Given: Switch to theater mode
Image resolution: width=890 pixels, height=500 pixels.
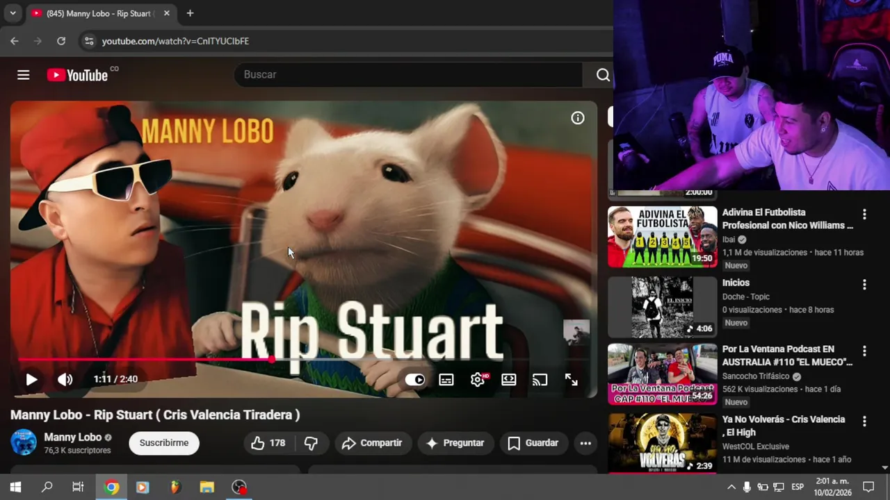Looking at the screenshot, I should pos(509,380).
